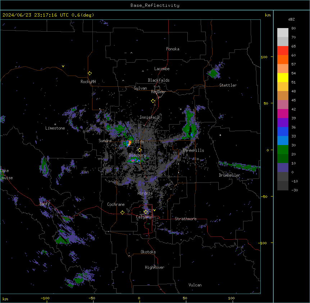
Task: Pick the light blue swatch between 30 and 33
Action: [283, 141]
